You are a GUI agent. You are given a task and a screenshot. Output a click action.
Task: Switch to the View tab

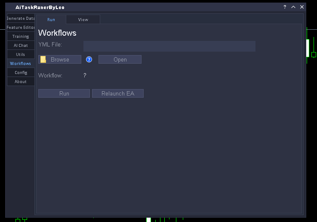point(83,19)
